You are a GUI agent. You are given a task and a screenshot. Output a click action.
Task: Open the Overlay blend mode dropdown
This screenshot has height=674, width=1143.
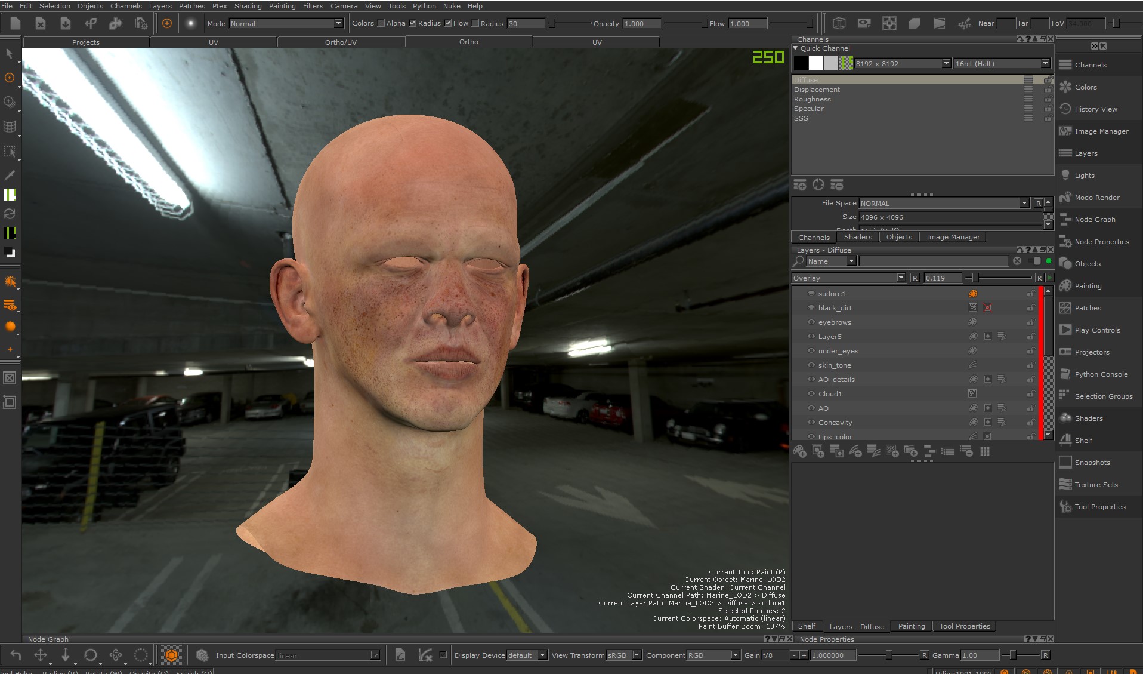(x=848, y=278)
